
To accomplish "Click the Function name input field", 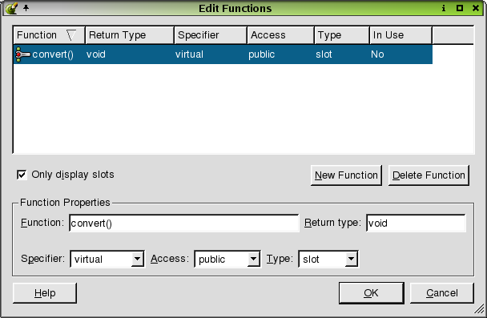I will [184, 223].
